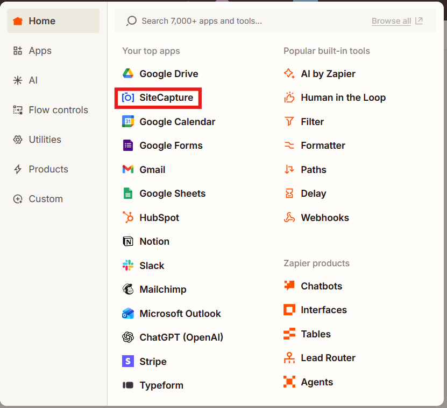Select Human in the Loop tool
This screenshot has height=408, width=447.
pos(343,98)
